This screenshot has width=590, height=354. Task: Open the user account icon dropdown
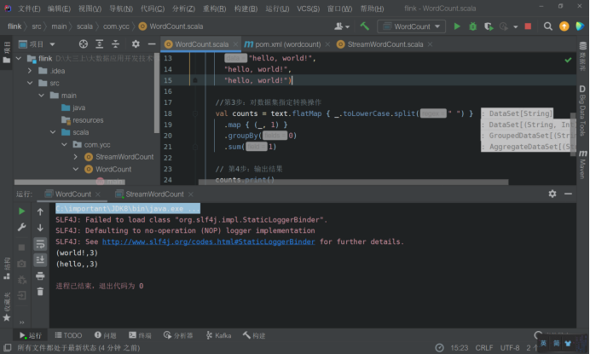point(342,26)
